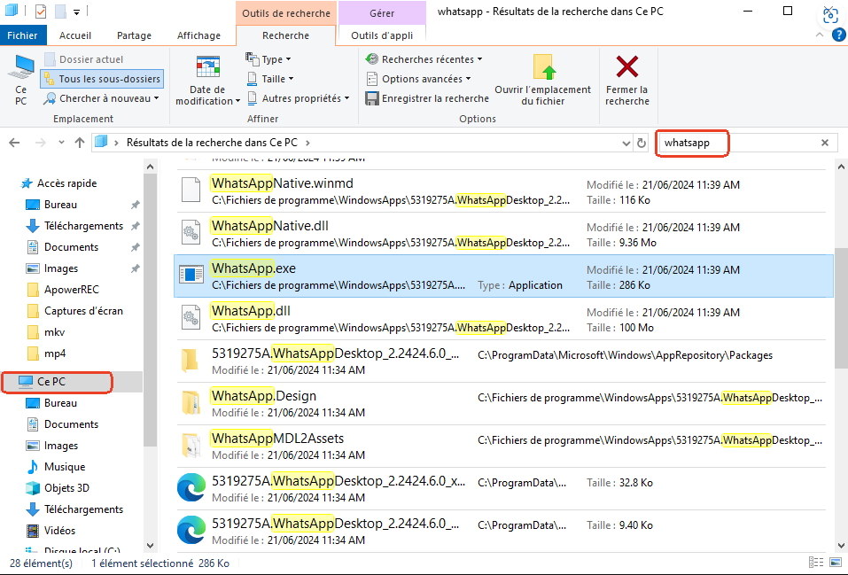848x575 pixels.
Task: Click the refresh button in address bar
Action: click(x=642, y=143)
